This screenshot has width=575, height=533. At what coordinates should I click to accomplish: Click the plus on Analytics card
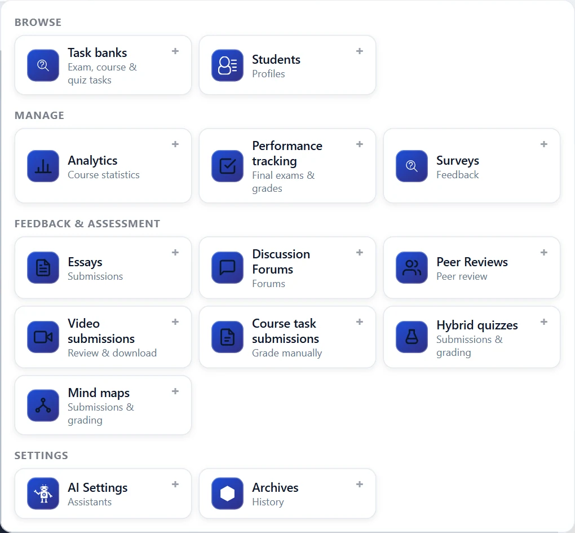click(175, 144)
